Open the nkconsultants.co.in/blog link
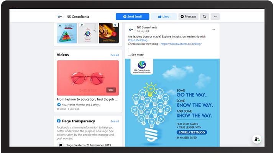 point(181,44)
